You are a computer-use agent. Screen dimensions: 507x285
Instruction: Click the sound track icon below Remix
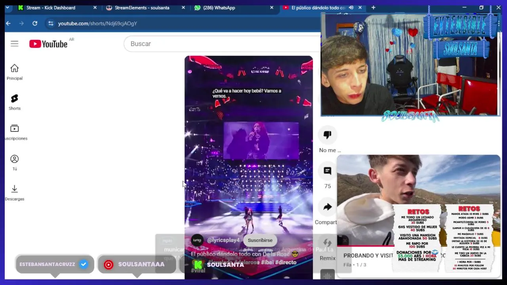click(328, 275)
